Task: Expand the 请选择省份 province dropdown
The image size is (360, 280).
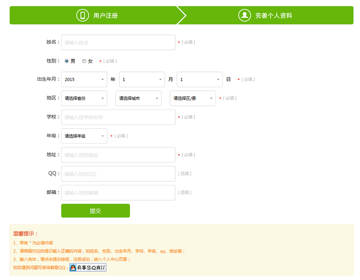Action: pyautogui.click(x=84, y=98)
